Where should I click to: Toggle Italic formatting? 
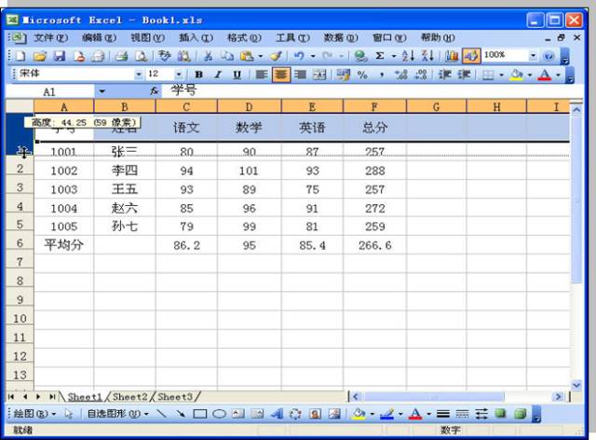tap(217, 74)
